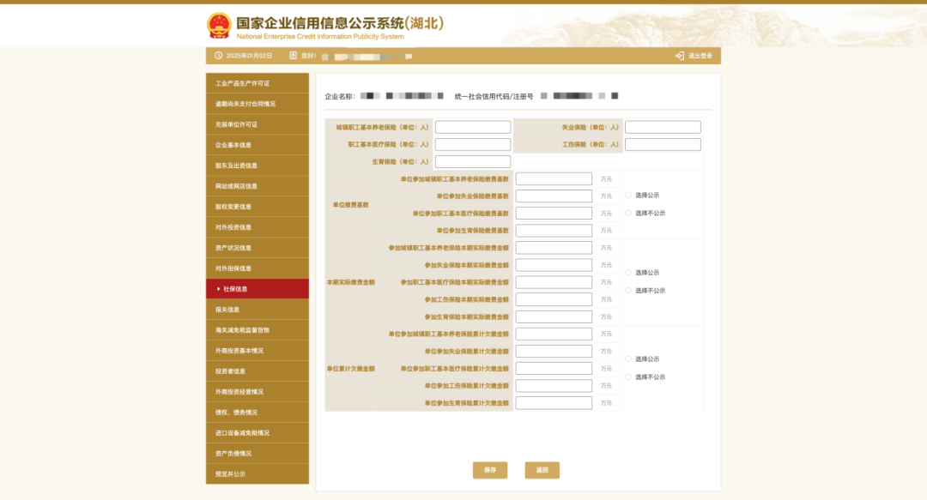
Task: Click the 单位参加工伤保险累计欠缴金额 field
Action: click(x=554, y=385)
